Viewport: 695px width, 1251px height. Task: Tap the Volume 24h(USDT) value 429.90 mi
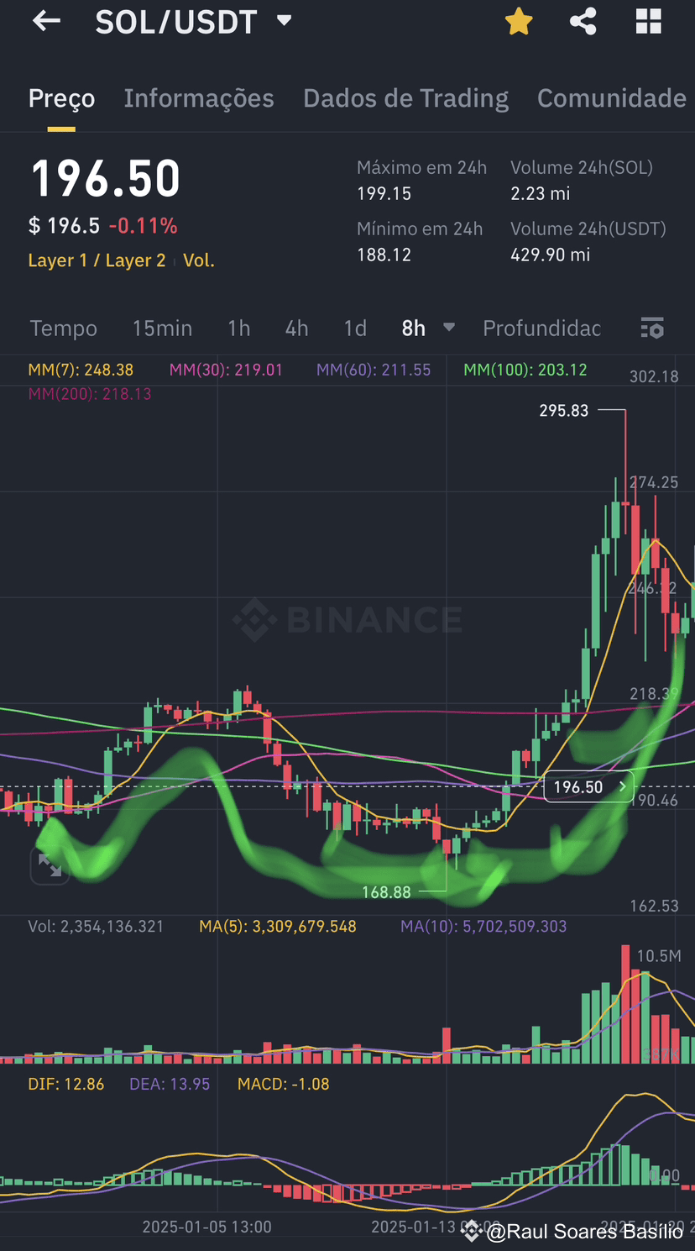551,255
